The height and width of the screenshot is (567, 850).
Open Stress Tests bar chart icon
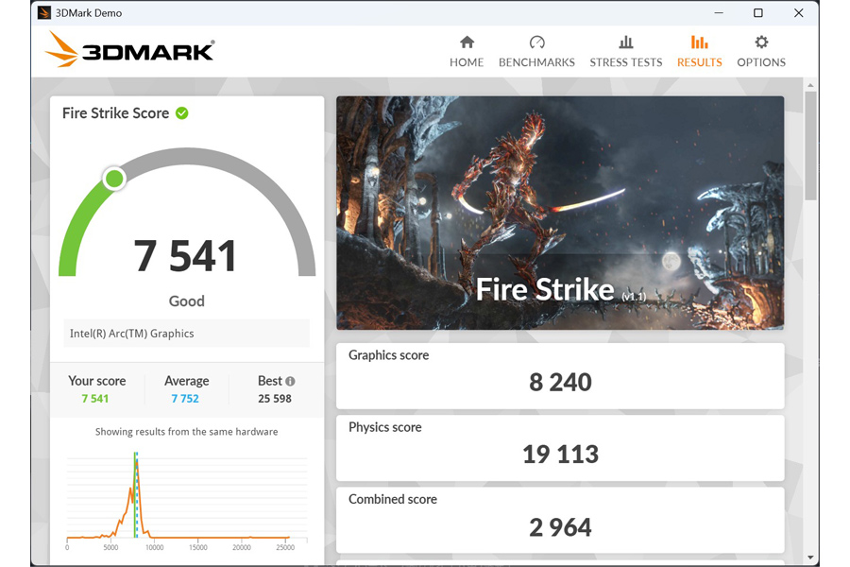tap(626, 43)
